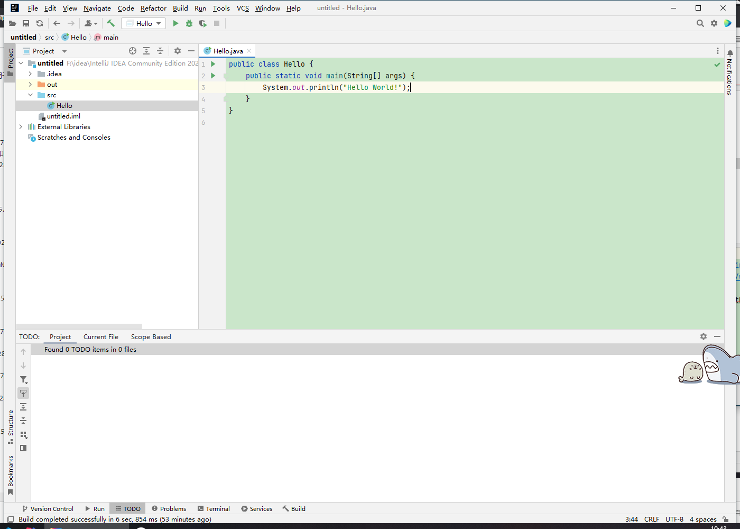Toggle autoscroll to source in TODO panel
The width and height of the screenshot is (740, 529).
click(23, 393)
